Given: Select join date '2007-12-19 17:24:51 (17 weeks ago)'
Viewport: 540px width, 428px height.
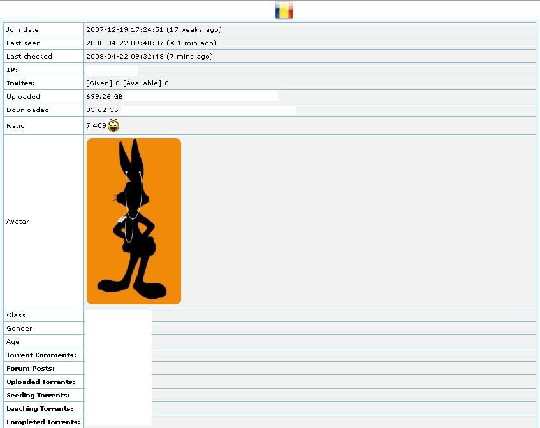Looking at the screenshot, I should [154, 29].
